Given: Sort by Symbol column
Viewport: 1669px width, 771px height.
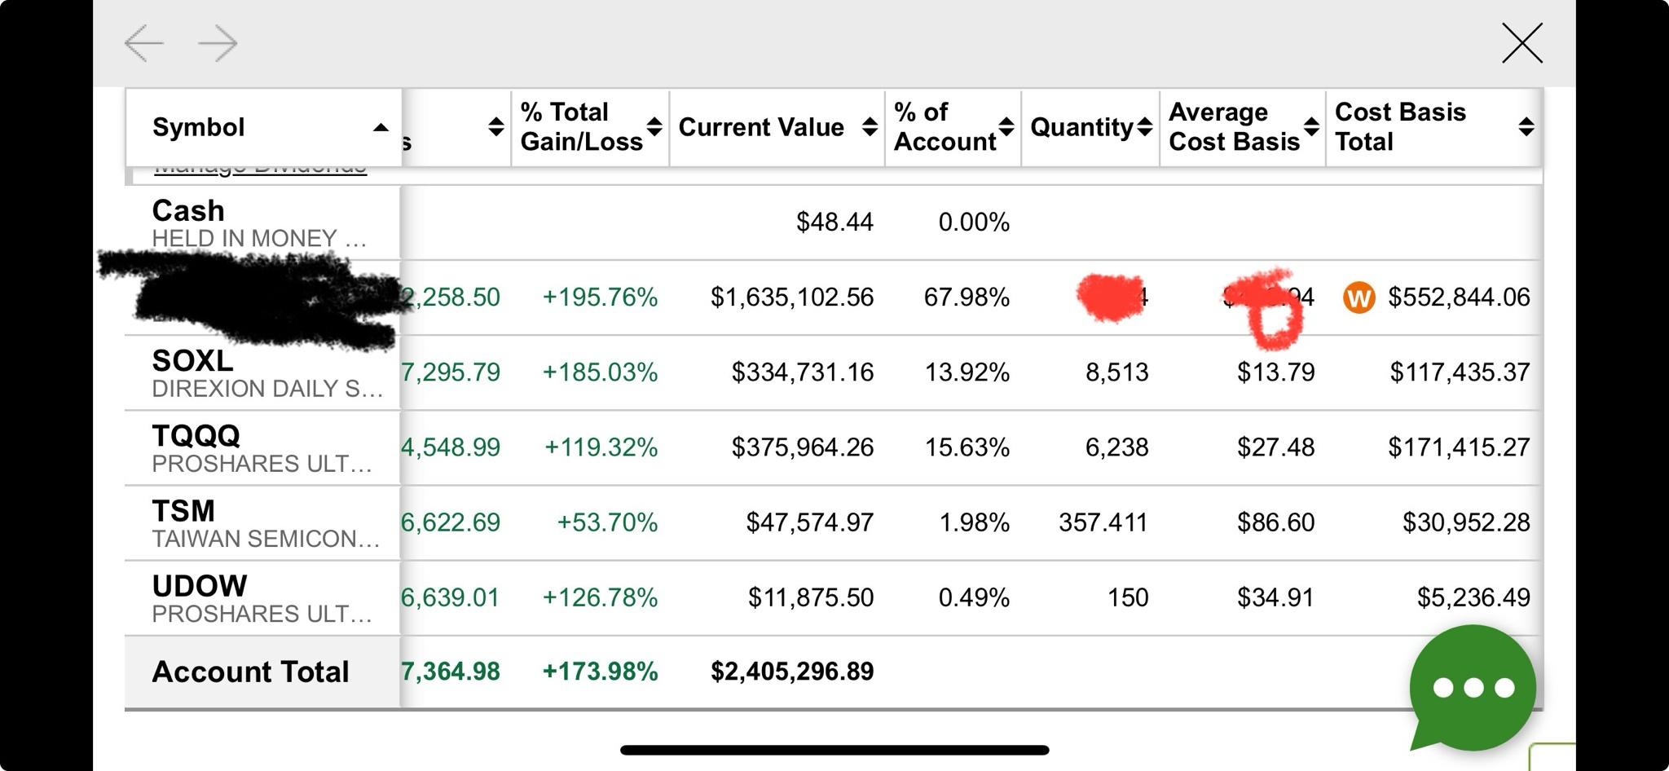Looking at the screenshot, I should (264, 127).
